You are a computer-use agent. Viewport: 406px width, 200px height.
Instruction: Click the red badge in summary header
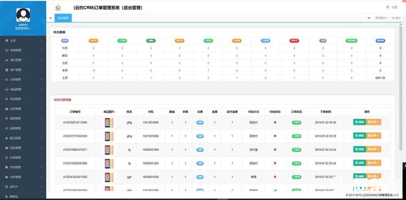pos(294,41)
